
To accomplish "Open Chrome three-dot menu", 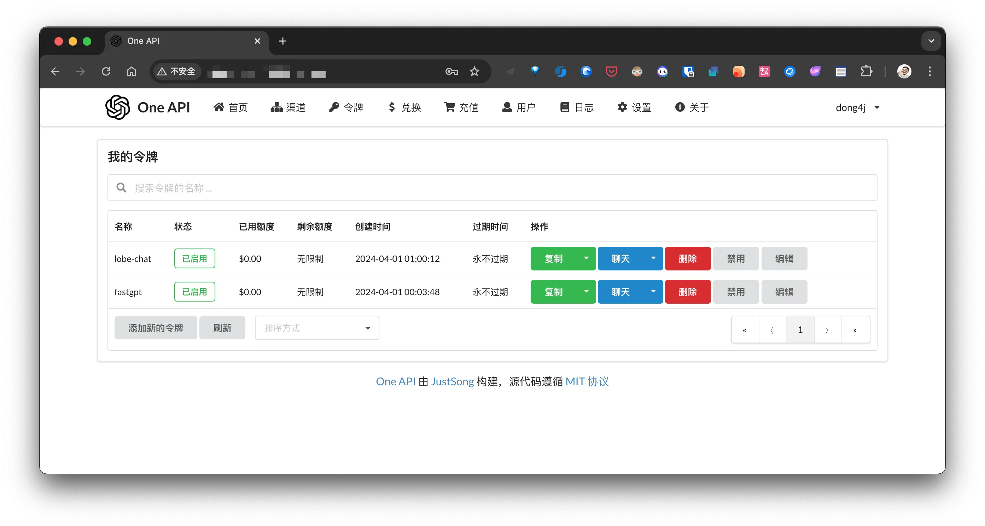I will pos(929,71).
